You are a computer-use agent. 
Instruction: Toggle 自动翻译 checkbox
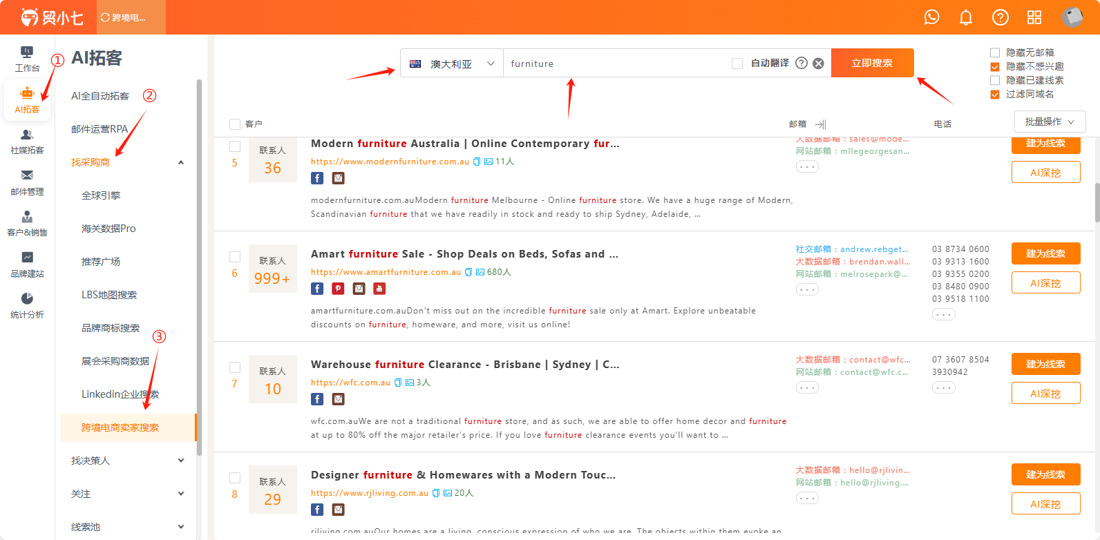pyautogui.click(x=737, y=64)
